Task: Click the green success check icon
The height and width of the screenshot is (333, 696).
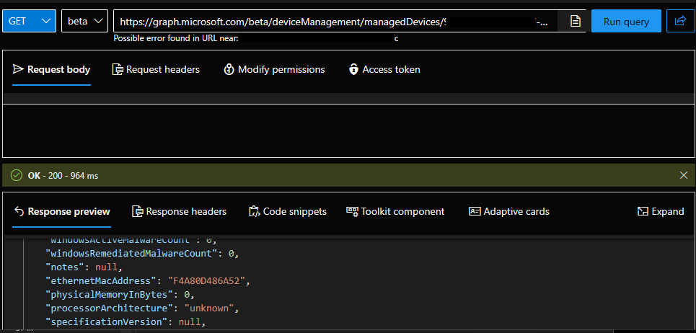Action: (17, 176)
